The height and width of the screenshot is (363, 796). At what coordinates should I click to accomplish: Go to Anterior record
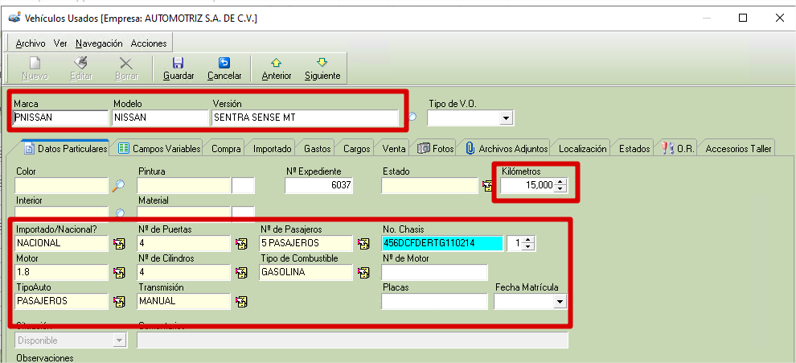(276, 68)
